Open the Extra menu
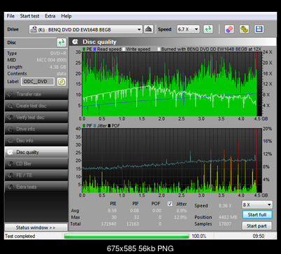The image size is (281, 254). pyautogui.click(x=50, y=16)
